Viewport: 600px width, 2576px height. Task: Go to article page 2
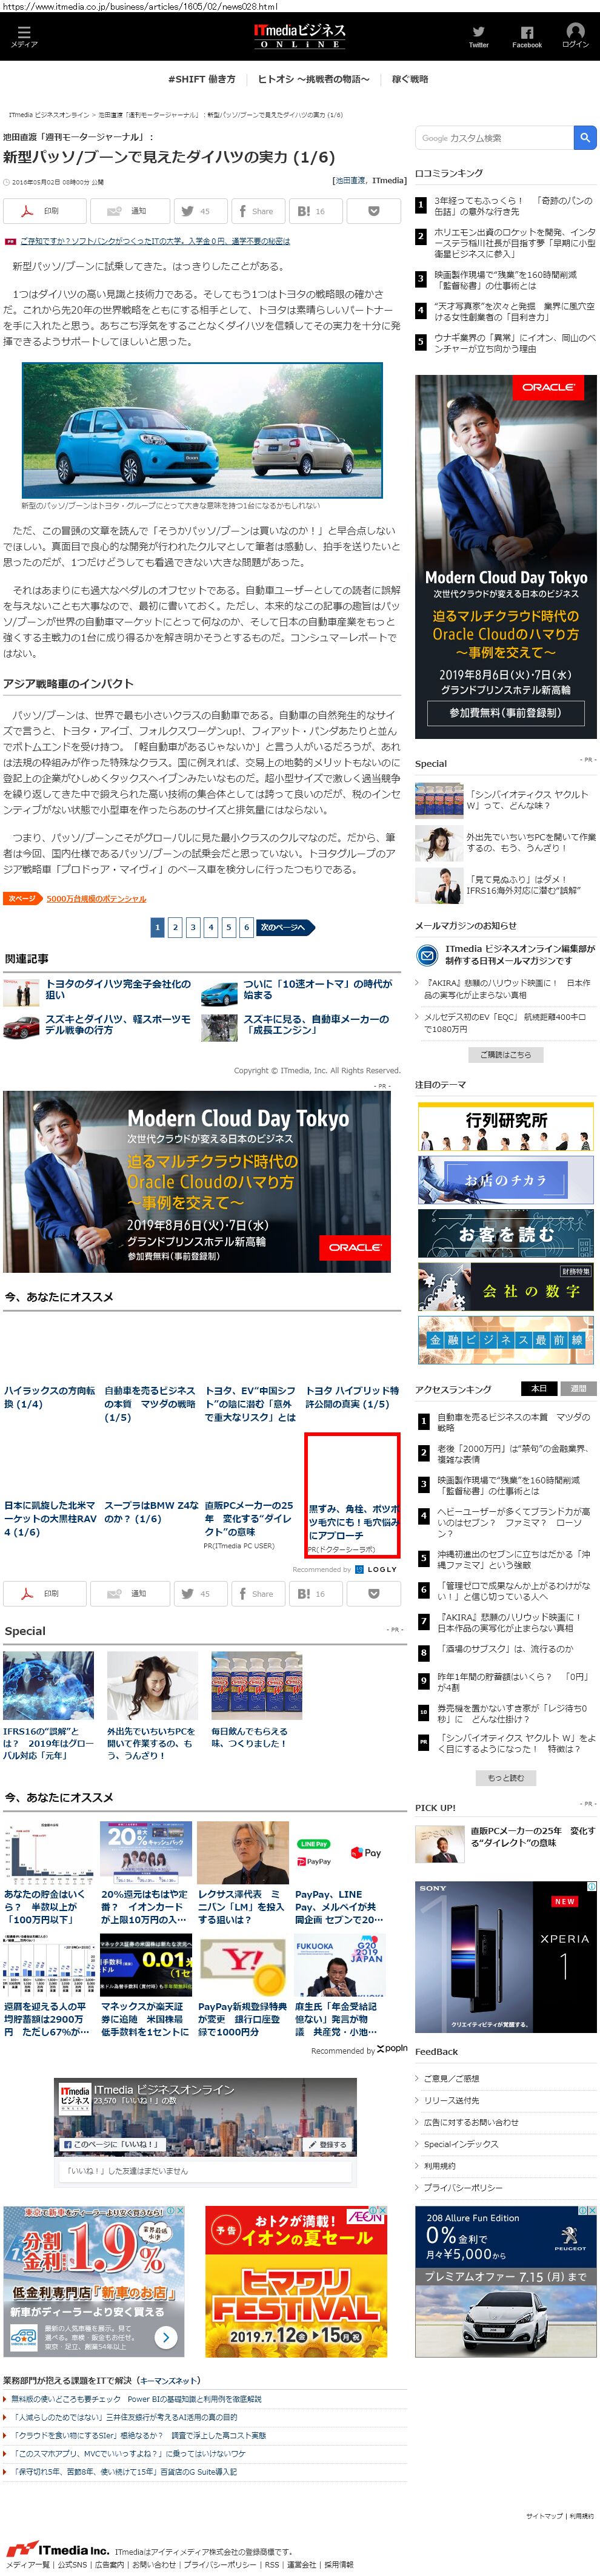click(x=175, y=927)
